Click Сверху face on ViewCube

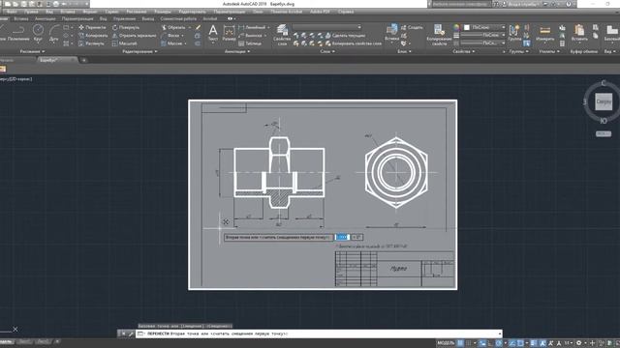(604, 101)
